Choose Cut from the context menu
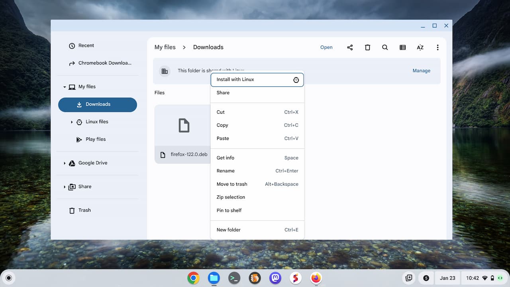This screenshot has width=510, height=287. coord(257,112)
